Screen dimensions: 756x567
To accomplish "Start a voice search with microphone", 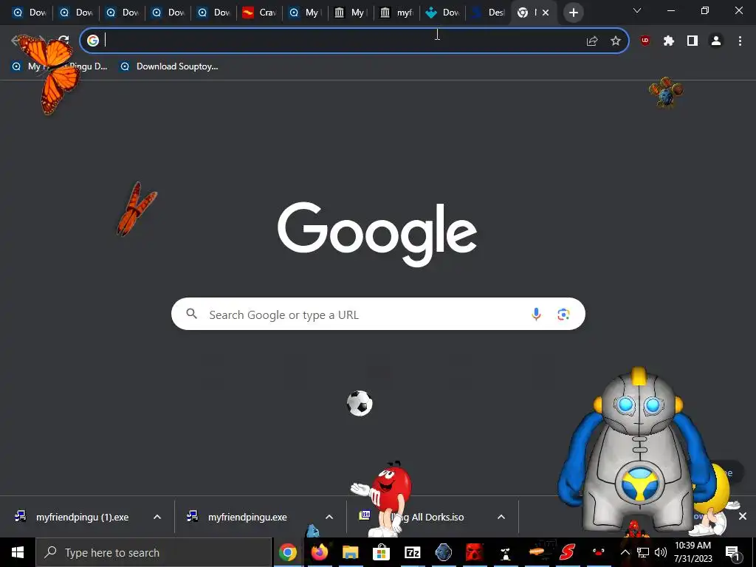I will click(536, 315).
